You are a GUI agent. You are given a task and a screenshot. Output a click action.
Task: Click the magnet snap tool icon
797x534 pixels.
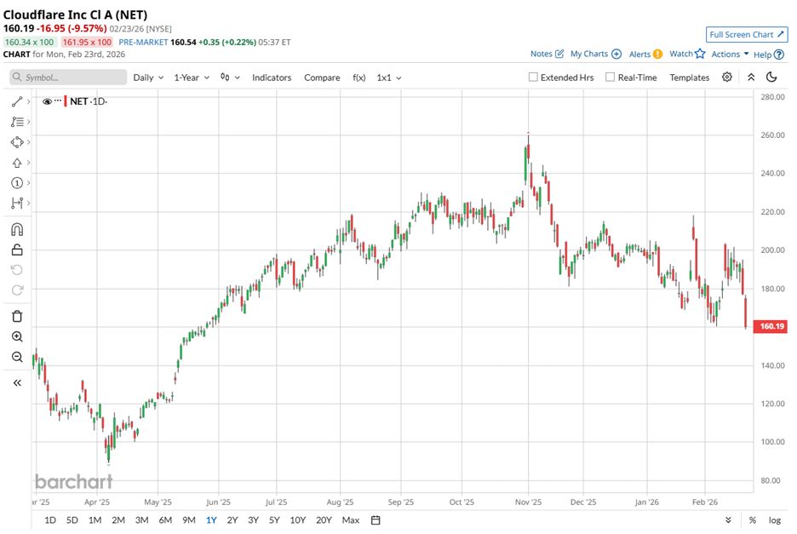click(17, 229)
